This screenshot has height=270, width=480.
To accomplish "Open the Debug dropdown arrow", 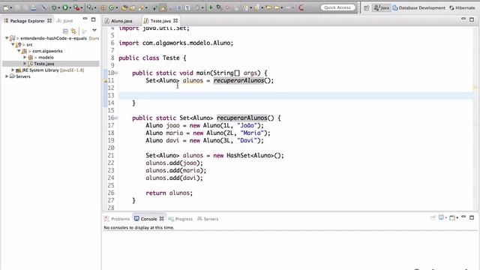I will coord(59,8).
